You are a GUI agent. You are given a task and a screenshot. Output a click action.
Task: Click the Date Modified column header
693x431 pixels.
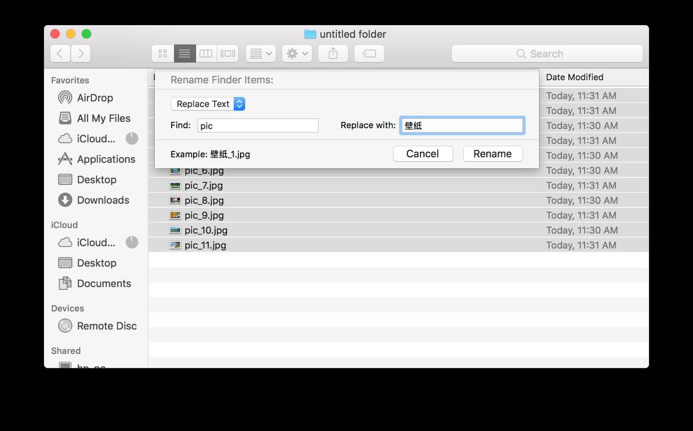pyautogui.click(x=575, y=77)
